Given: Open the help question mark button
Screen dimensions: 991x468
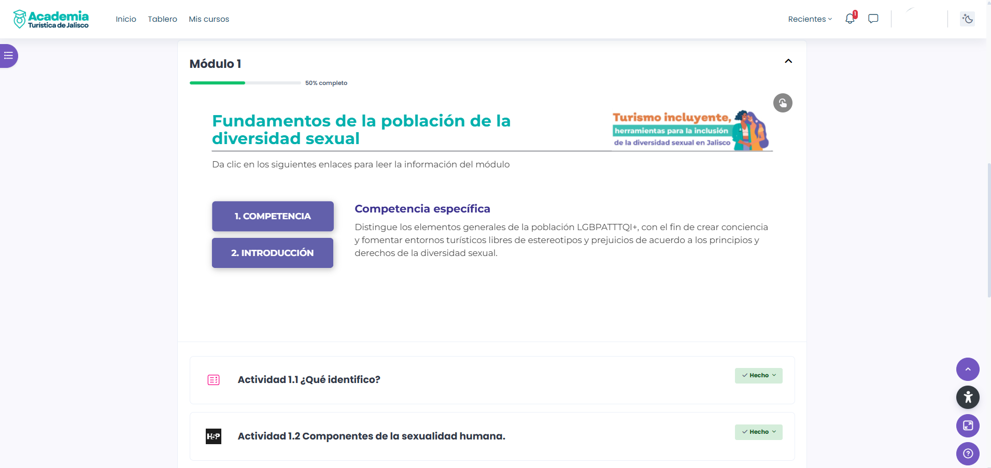Looking at the screenshot, I should 968,454.
